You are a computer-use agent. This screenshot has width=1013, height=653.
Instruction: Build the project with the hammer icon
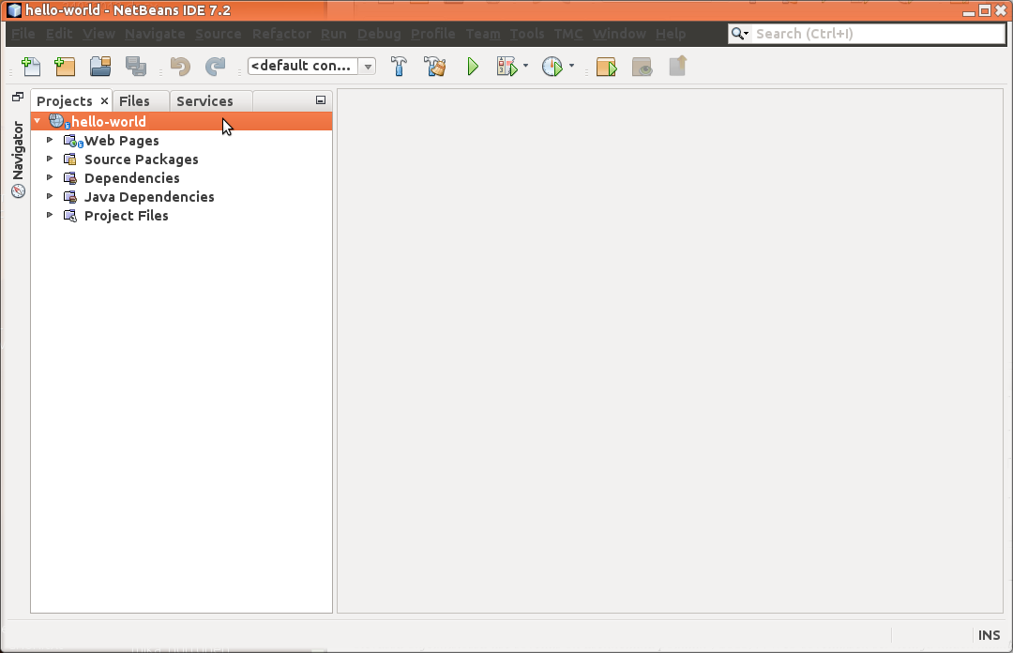(399, 67)
